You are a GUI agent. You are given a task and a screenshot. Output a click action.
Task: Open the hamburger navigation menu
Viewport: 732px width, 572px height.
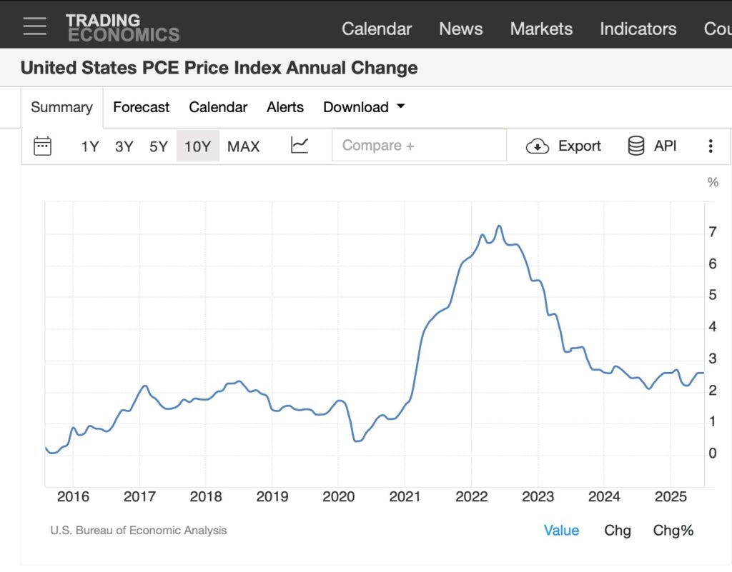pyautogui.click(x=34, y=26)
